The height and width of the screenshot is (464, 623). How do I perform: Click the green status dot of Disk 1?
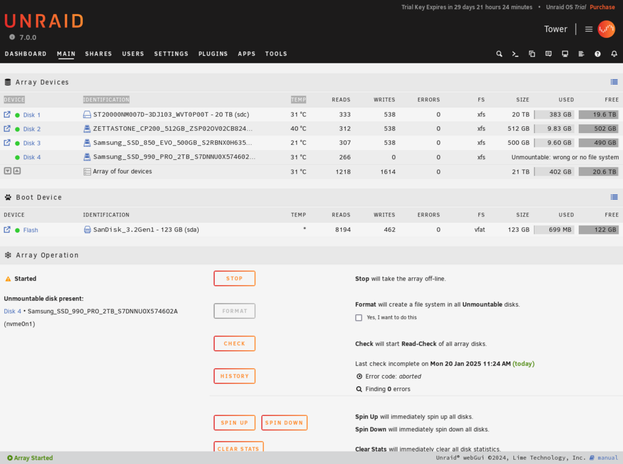pos(17,116)
